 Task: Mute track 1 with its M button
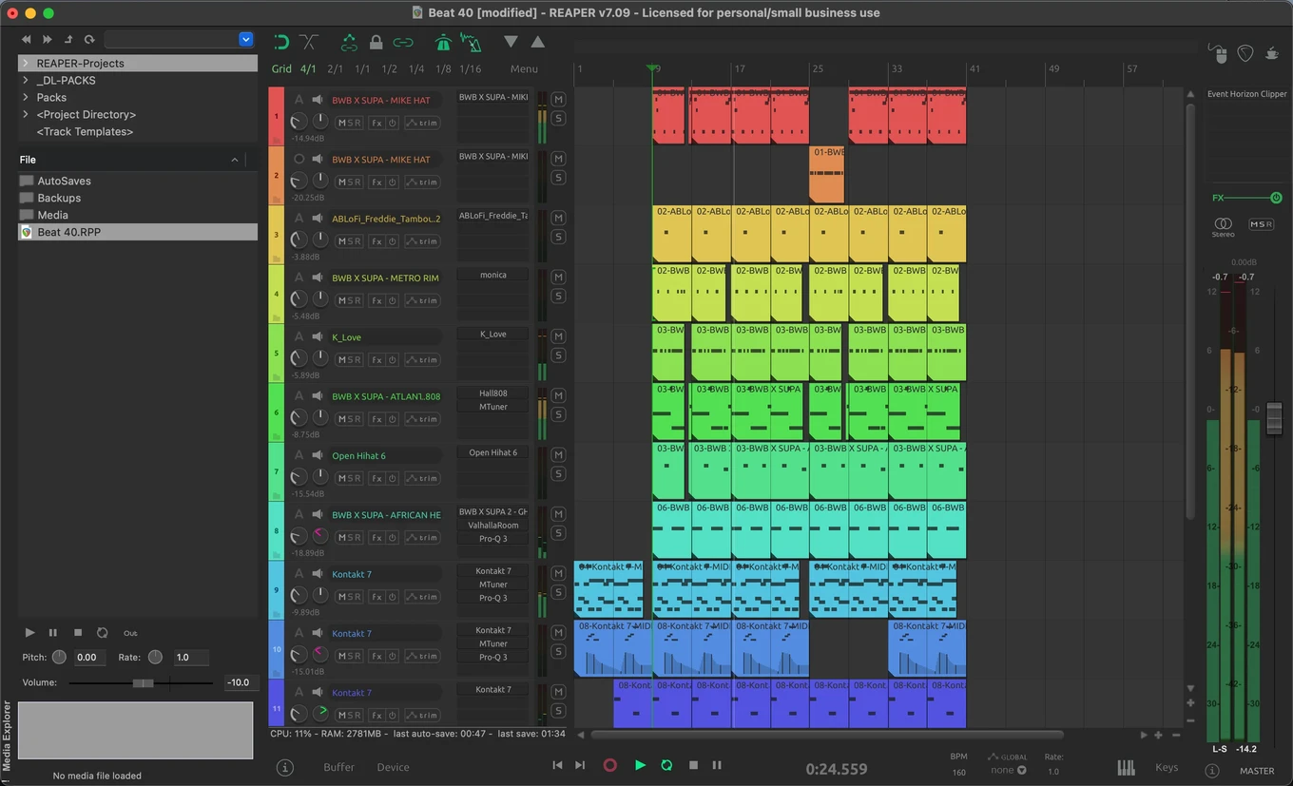pos(558,99)
